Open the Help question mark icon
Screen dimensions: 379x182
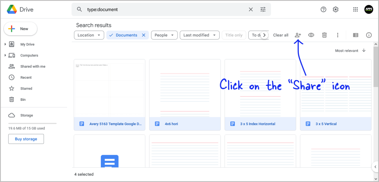point(324,10)
